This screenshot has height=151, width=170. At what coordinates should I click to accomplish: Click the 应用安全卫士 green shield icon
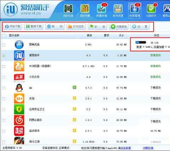(x=19, y=109)
